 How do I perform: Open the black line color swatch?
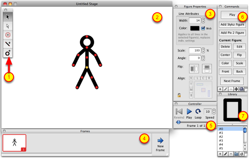[x=195, y=28]
